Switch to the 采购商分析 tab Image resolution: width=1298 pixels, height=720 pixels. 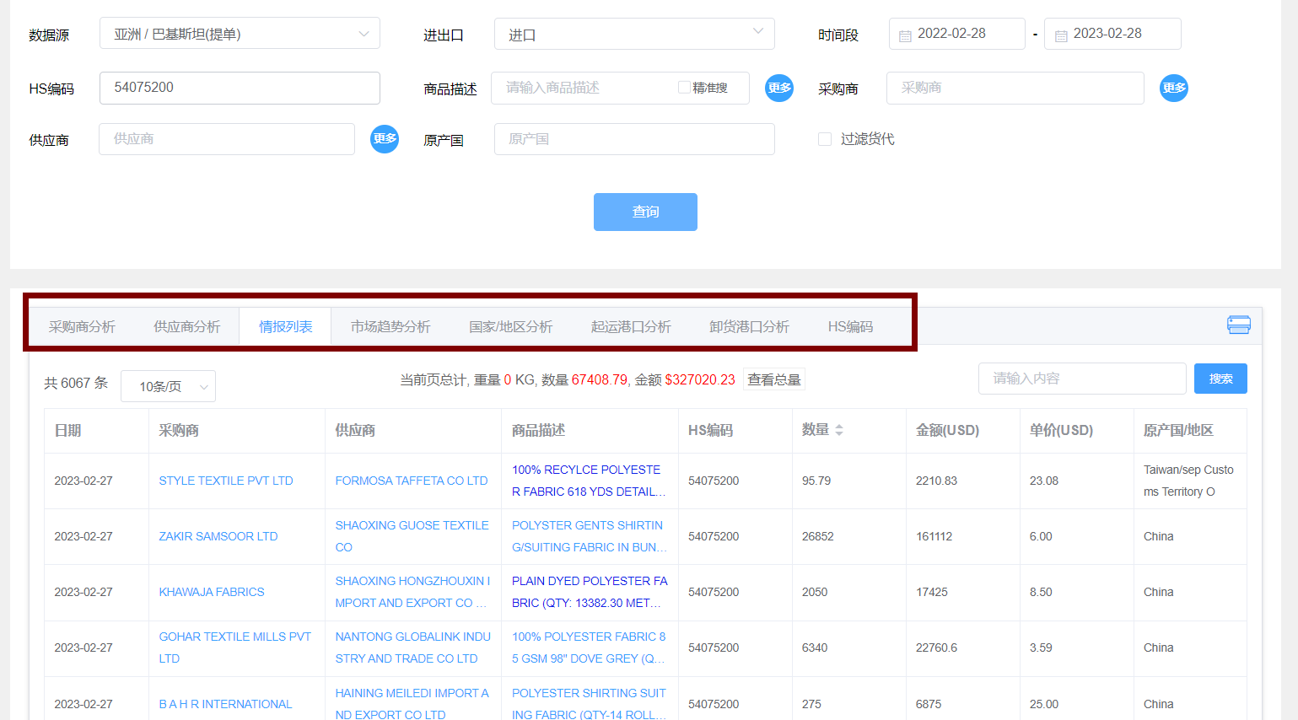(82, 327)
